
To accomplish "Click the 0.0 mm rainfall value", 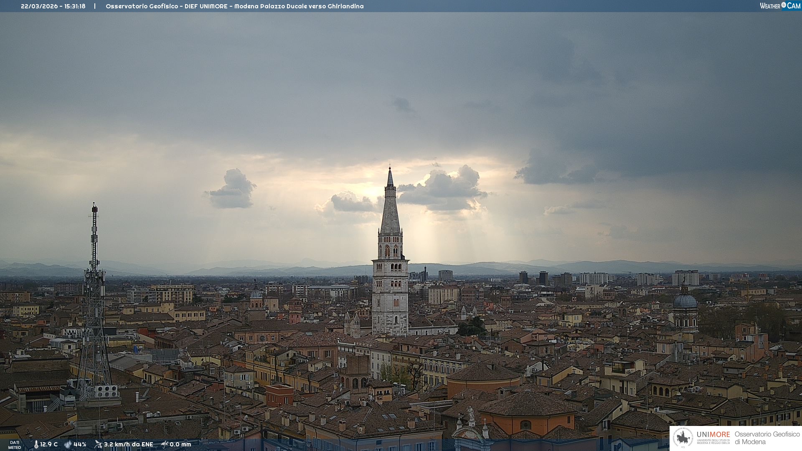I will click(x=180, y=444).
